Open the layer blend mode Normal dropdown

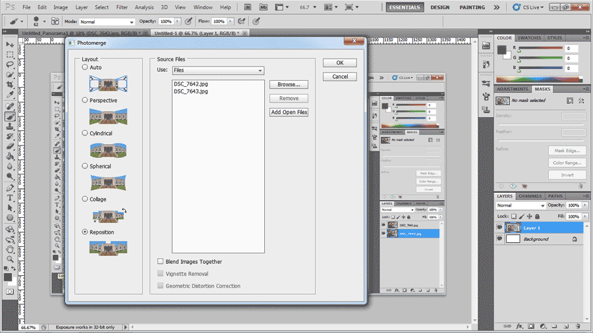pos(521,205)
